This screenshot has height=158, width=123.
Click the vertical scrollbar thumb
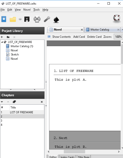click(122, 54)
